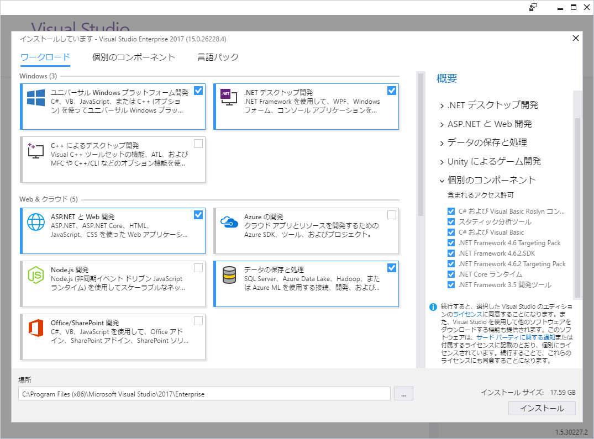Click the 17.59 GB install size value
This screenshot has width=594, height=439.
point(563,393)
